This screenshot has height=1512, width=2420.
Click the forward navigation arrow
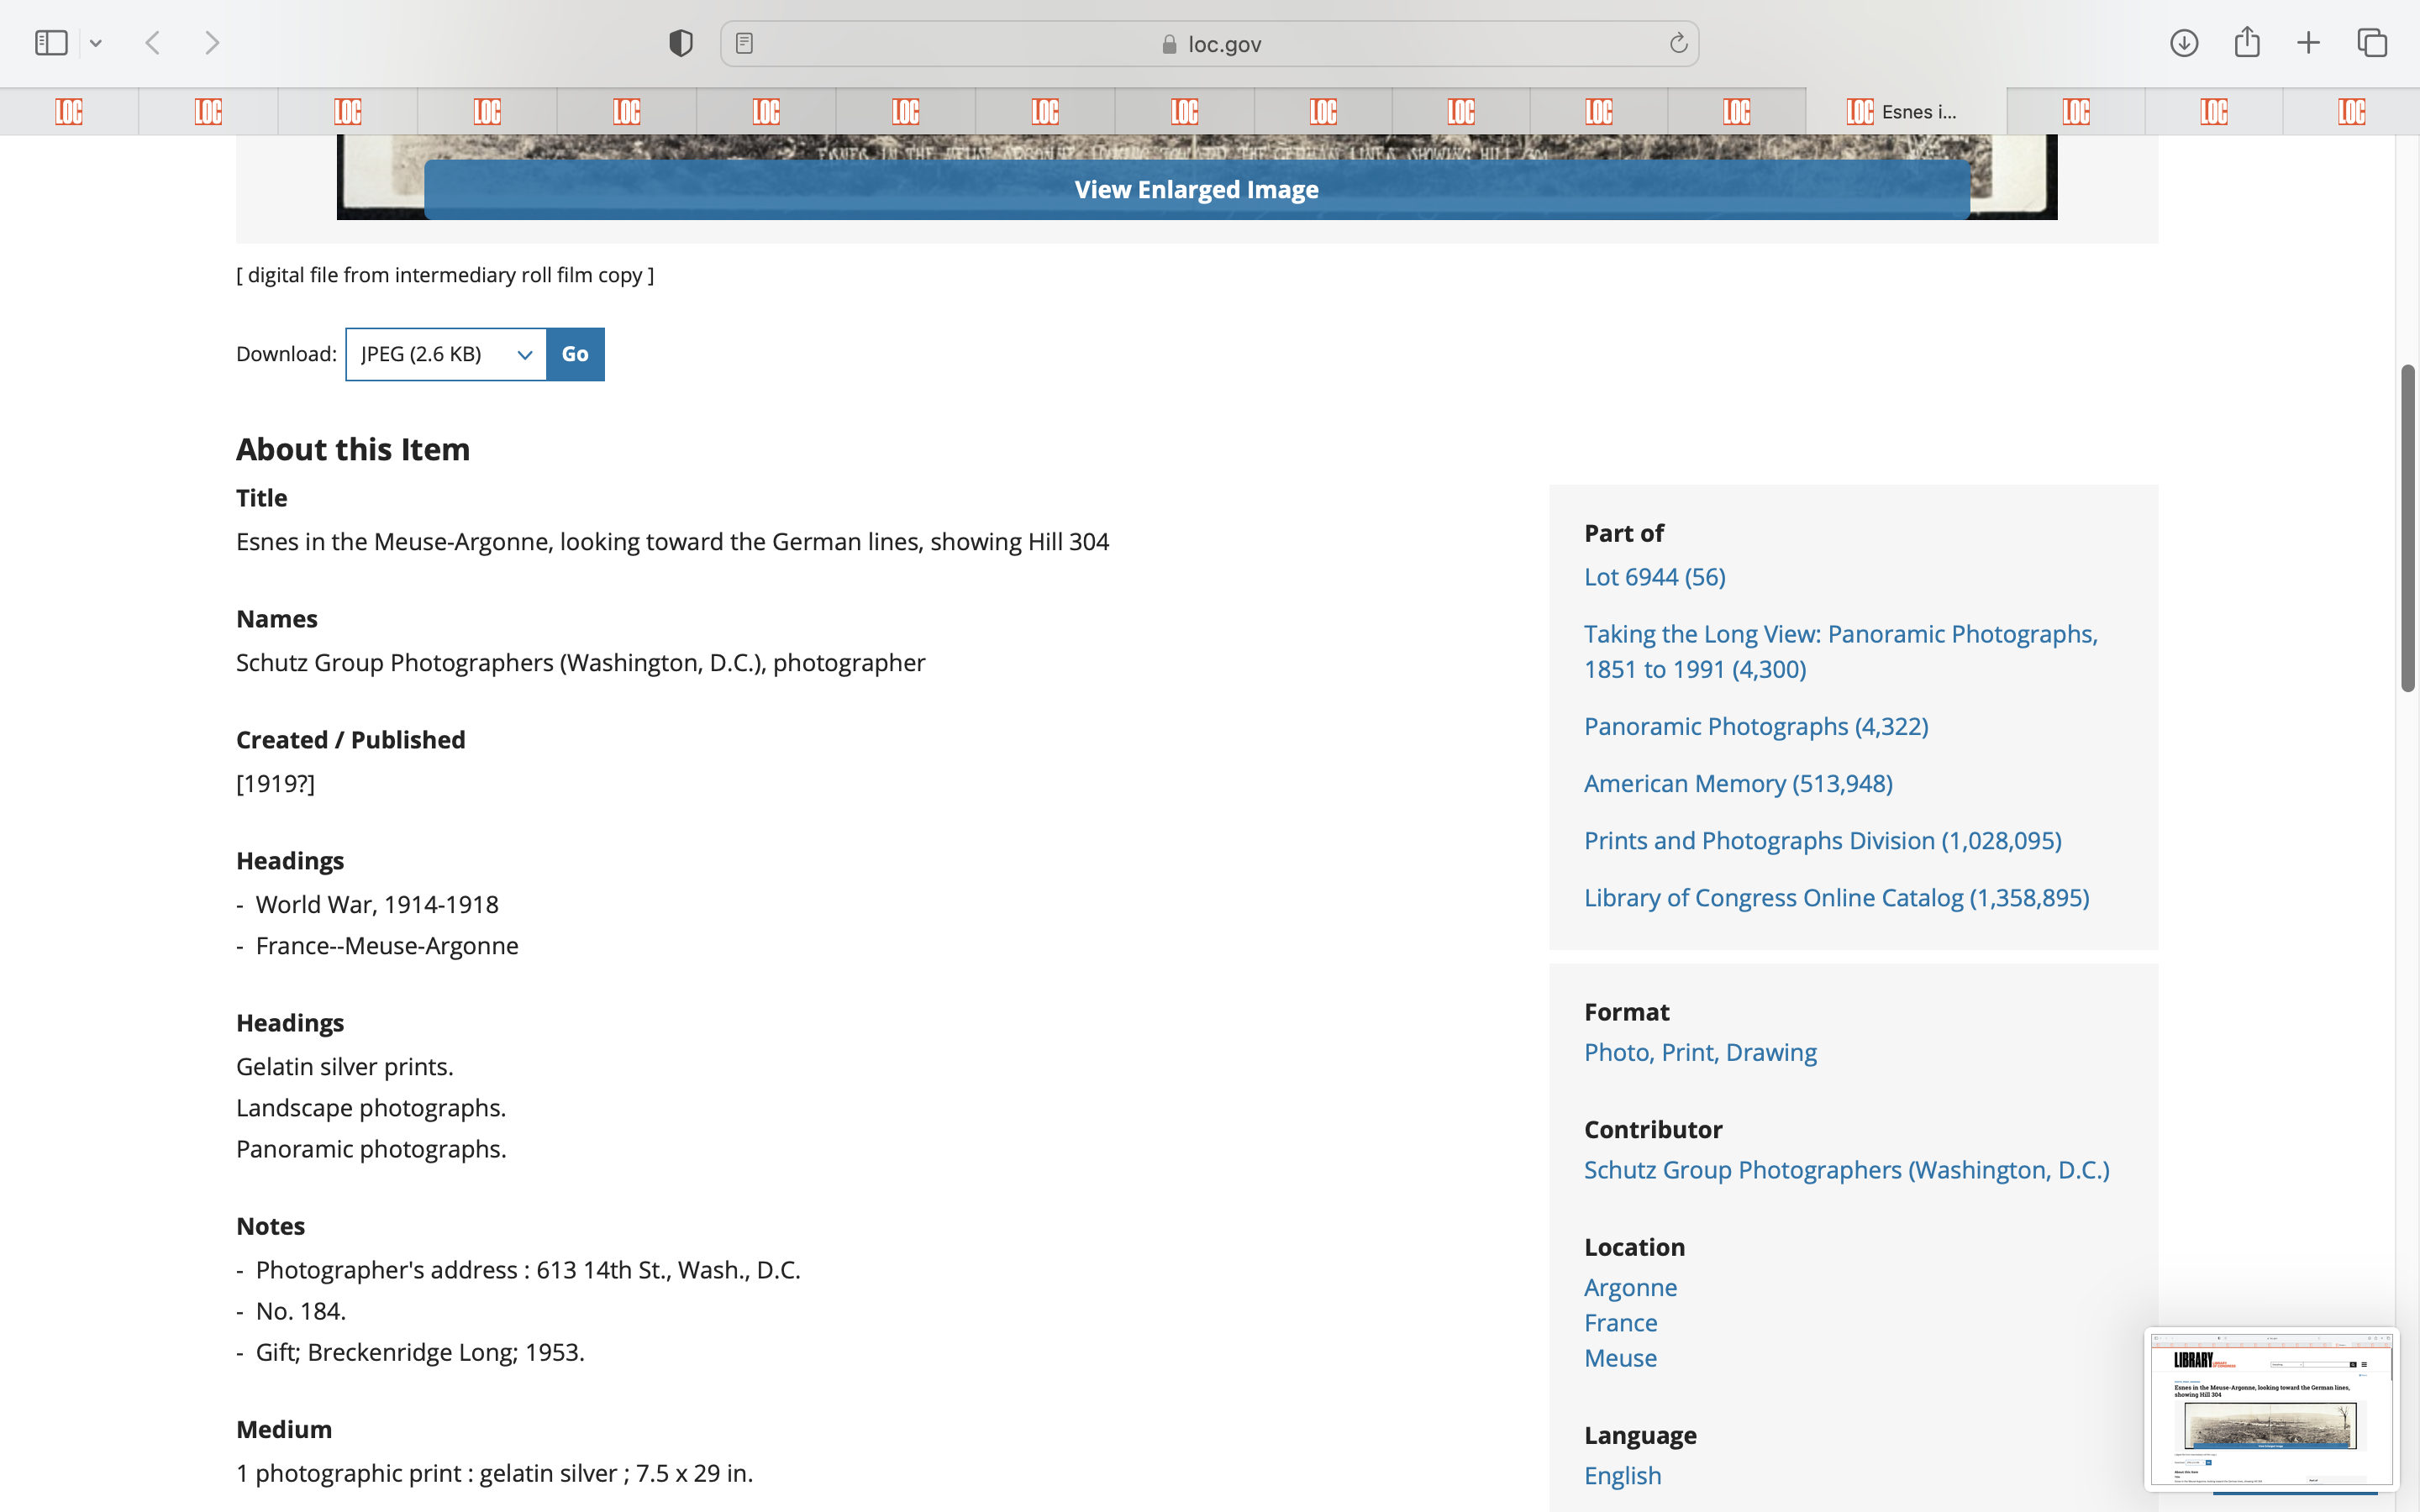click(x=212, y=43)
